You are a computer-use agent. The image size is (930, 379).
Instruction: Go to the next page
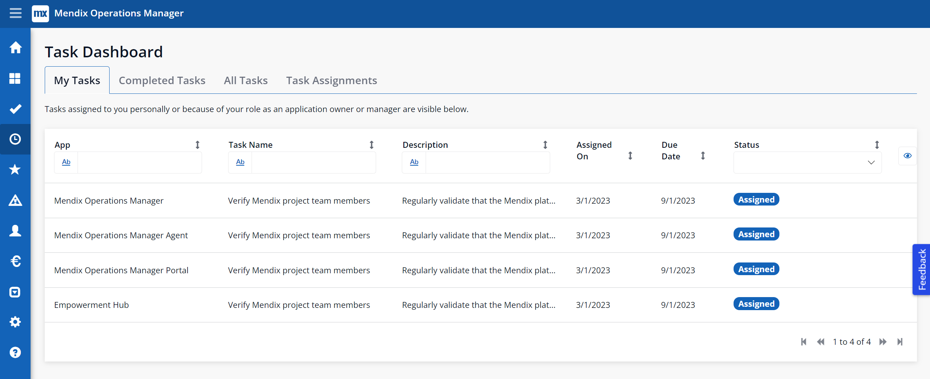point(883,342)
